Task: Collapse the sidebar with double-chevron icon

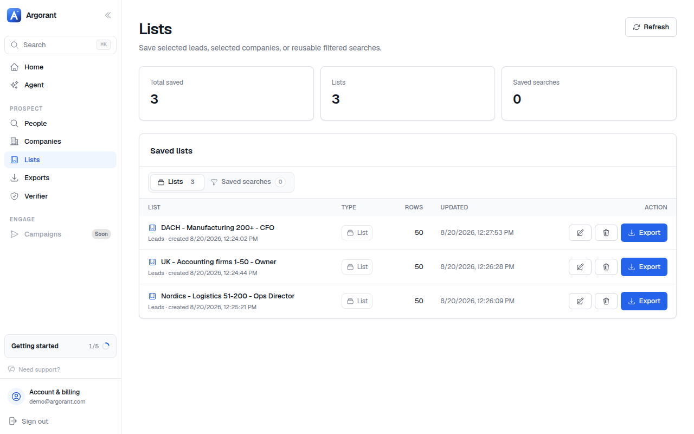Action: pos(108,15)
